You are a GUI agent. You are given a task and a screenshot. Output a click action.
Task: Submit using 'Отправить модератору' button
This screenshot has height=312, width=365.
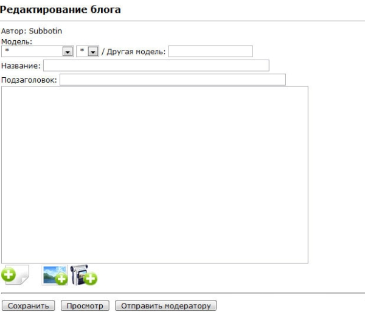click(166, 306)
